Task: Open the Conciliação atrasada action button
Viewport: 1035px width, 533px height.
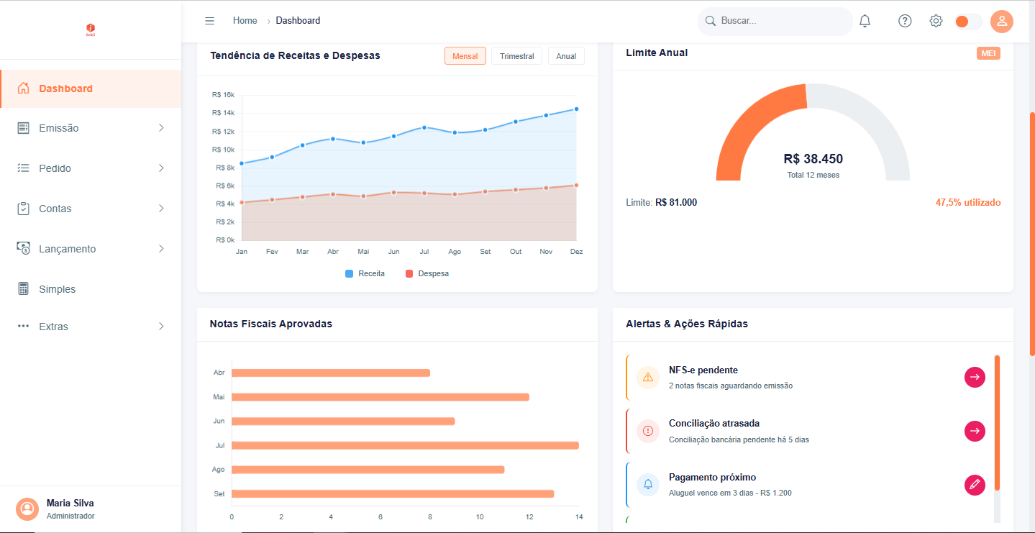Action: point(975,431)
